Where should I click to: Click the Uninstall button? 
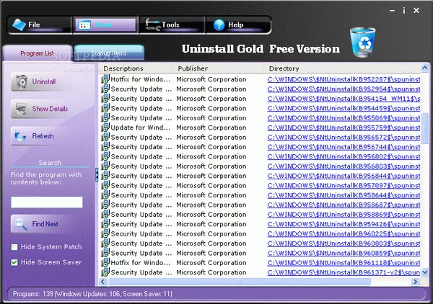(39, 81)
